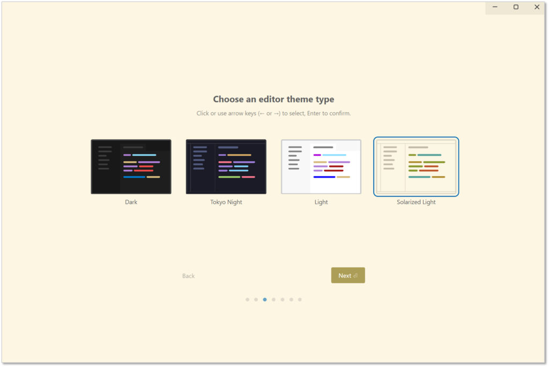The image size is (549, 367).
Task: Open the fifth pagination dot step
Action: click(x=283, y=300)
